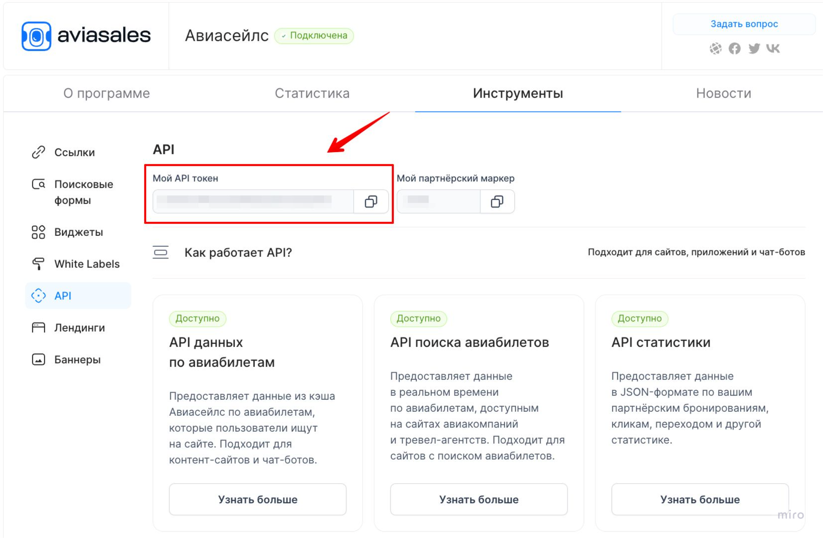The height and width of the screenshot is (538, 823).
Task: Click the API section heading
Action: (163, 149)
